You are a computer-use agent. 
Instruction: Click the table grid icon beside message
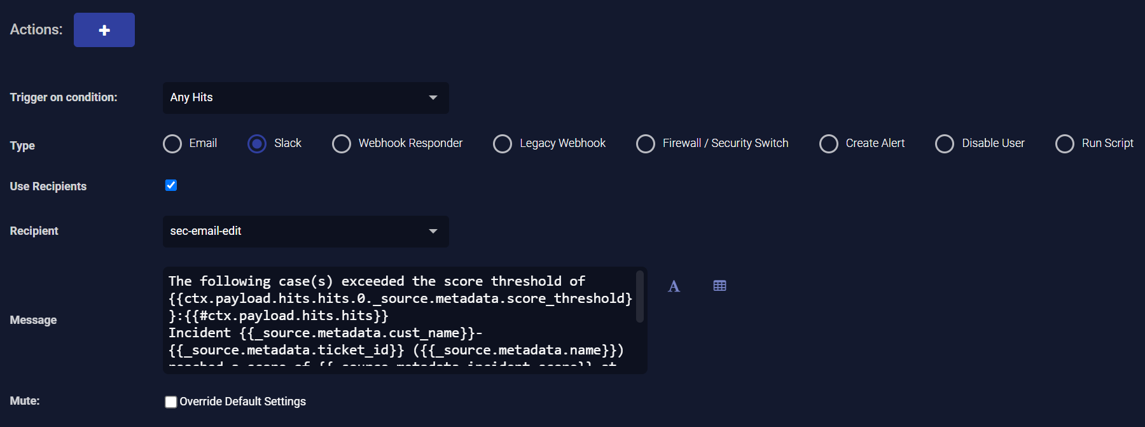click(x=719, y=286)
